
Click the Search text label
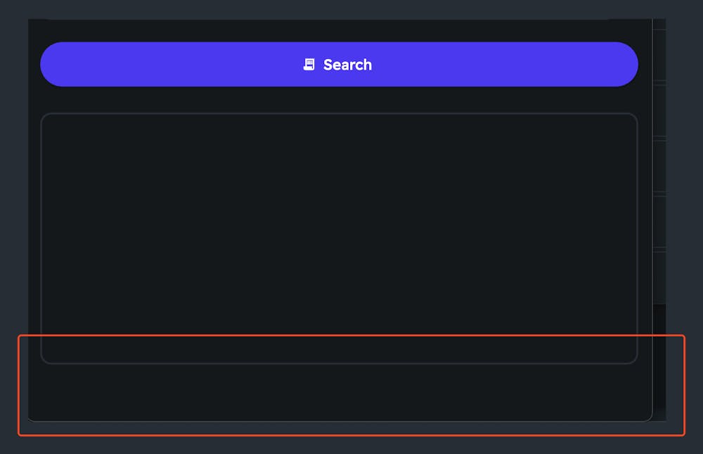[x=347, y=65]
